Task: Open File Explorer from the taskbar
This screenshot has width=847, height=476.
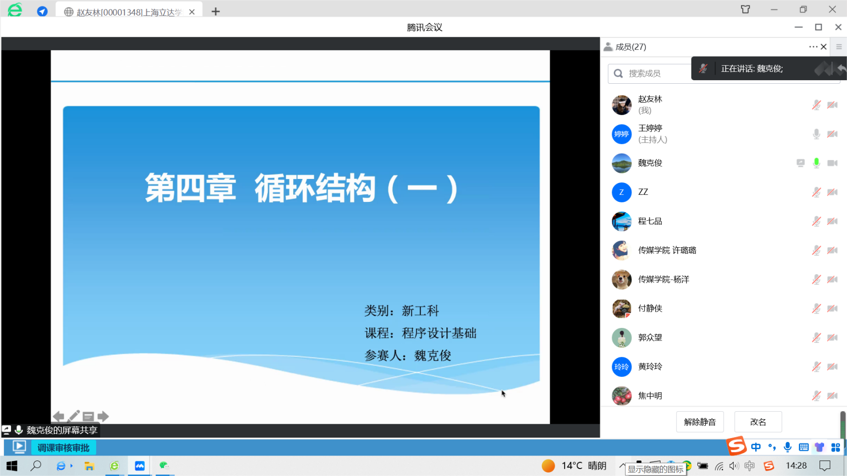Action: click(89, 466)
